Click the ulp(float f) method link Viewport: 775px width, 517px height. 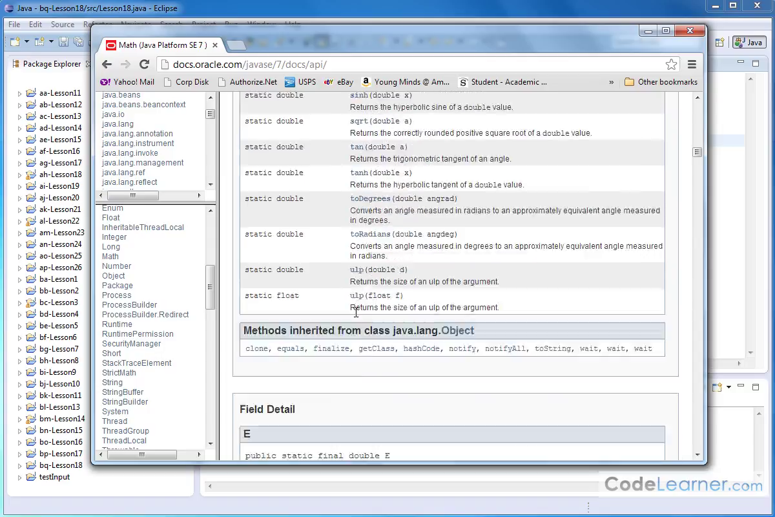point(356,295)
